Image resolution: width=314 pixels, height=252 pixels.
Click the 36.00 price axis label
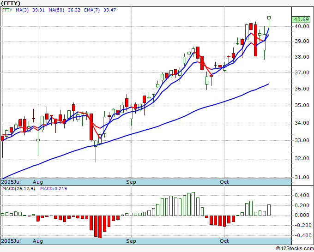click(x=302, y=89)
